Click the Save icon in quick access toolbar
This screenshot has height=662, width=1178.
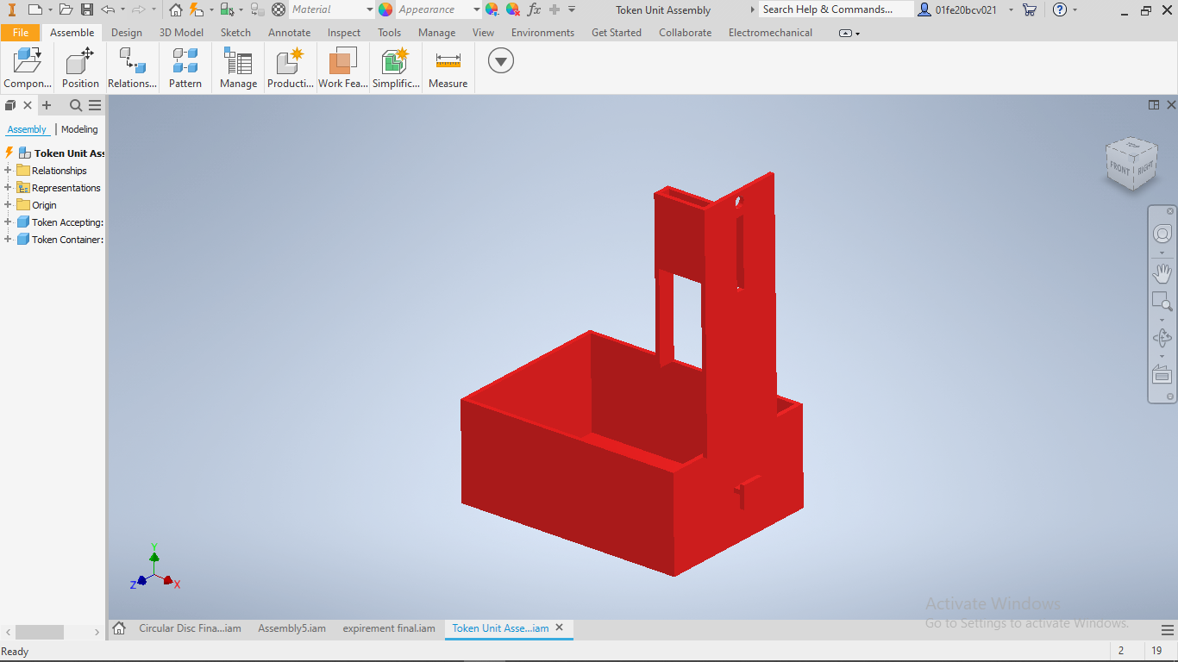pos(86,9)
